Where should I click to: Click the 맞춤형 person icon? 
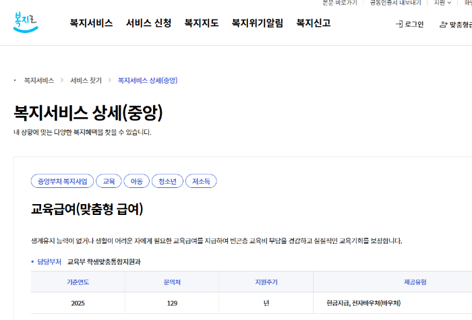pos(444,25)
